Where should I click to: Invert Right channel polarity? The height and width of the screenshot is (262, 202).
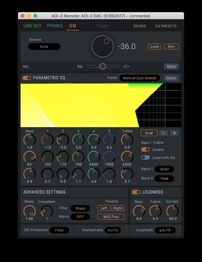click(118, 208)
